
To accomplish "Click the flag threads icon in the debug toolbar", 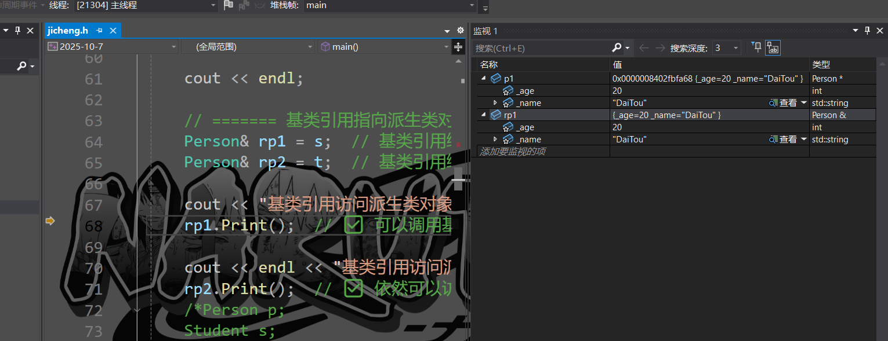I will click(x=228, y=5).
